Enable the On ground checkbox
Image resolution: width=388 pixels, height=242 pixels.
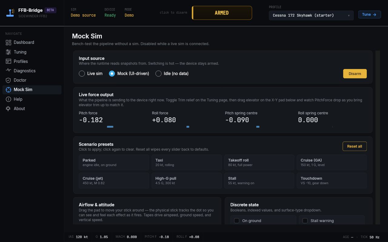237,221
